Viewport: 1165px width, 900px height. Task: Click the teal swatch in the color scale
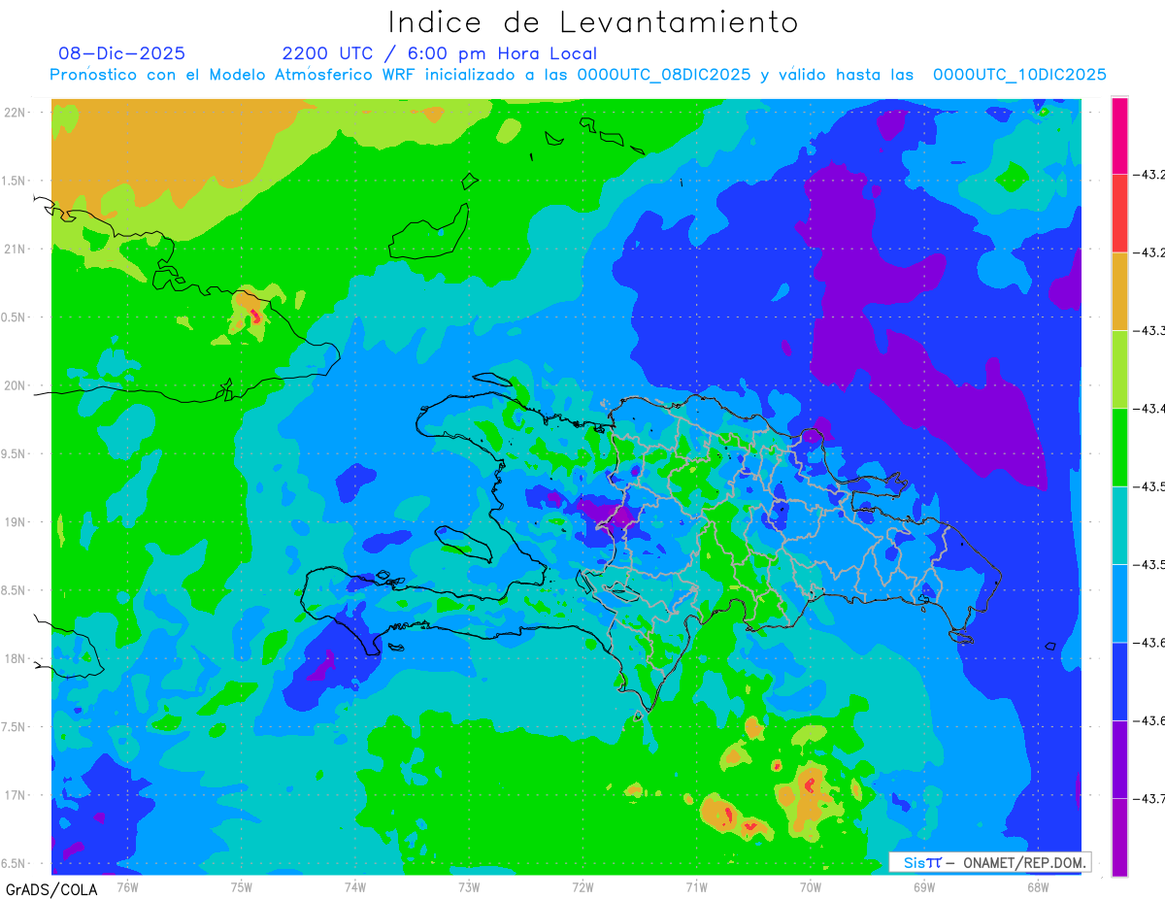click(1119, 525)
